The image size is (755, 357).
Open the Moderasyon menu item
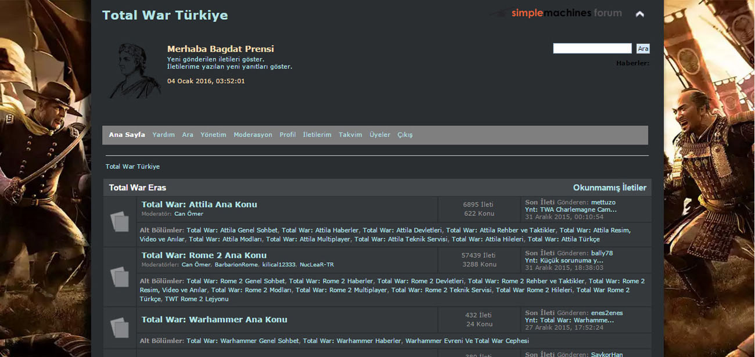[x=253, y=135]
